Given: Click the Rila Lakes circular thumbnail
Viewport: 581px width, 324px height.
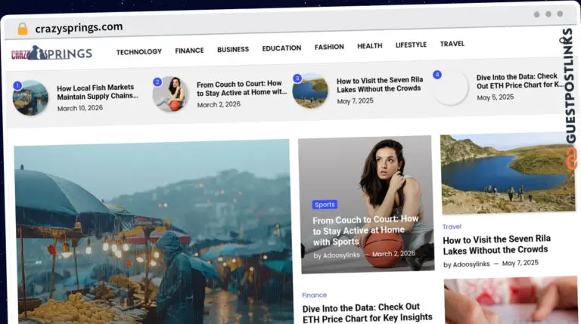Looking at the screenshot, I should point(310,91).
